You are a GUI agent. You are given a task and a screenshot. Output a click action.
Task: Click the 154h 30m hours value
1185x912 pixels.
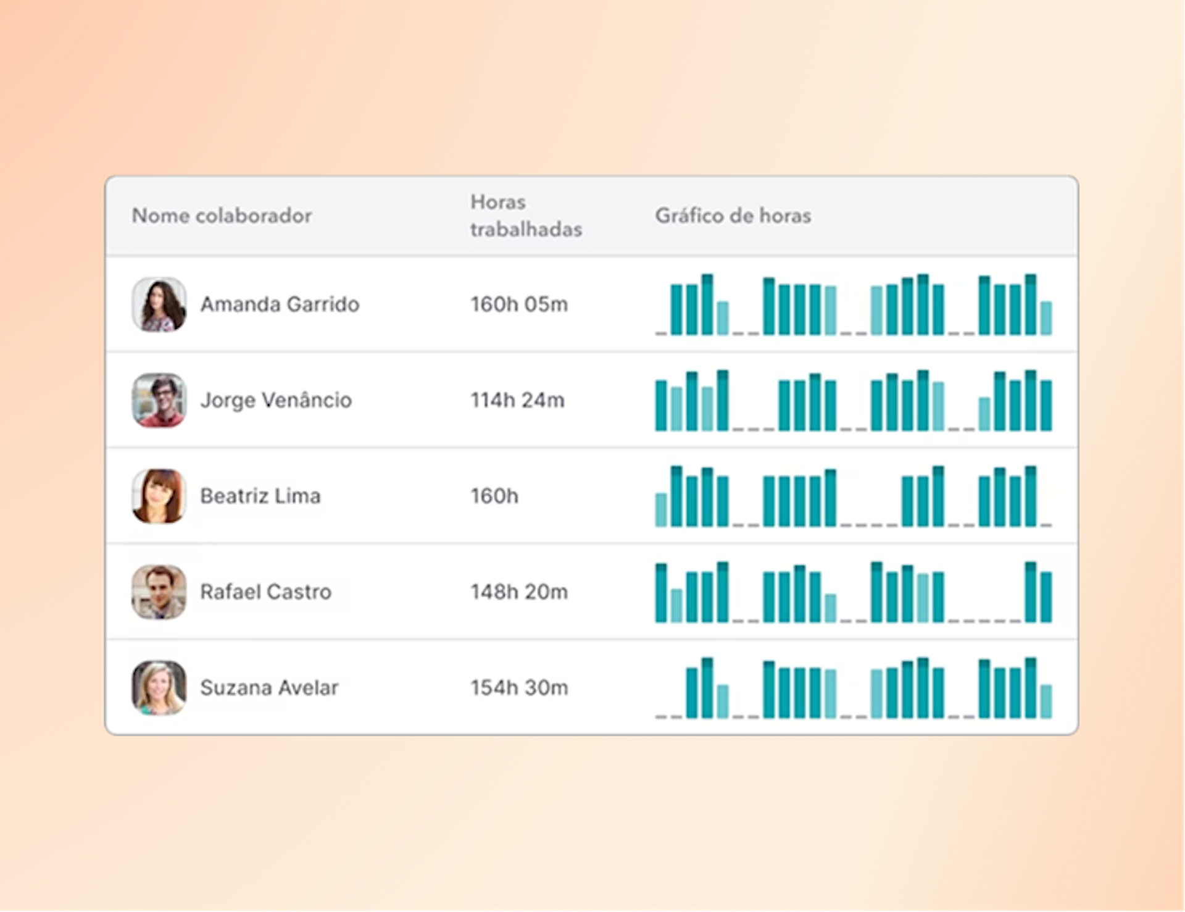(x=518, y=687)
